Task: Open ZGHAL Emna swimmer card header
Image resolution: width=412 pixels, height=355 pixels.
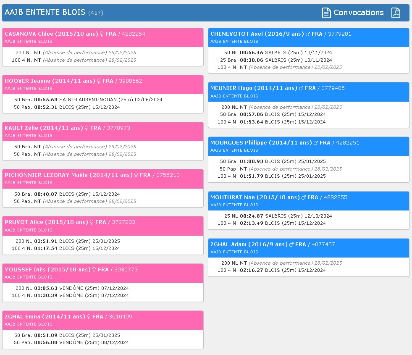Action: (x=103, y=320)
